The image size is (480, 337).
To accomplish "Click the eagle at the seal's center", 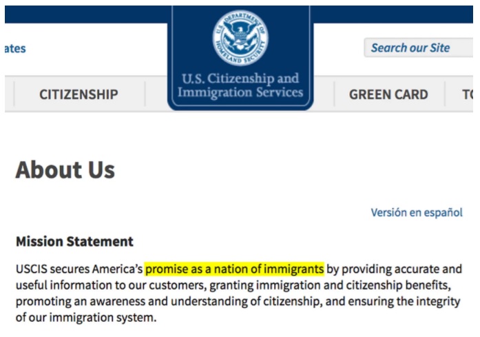I will coord(240,37).
